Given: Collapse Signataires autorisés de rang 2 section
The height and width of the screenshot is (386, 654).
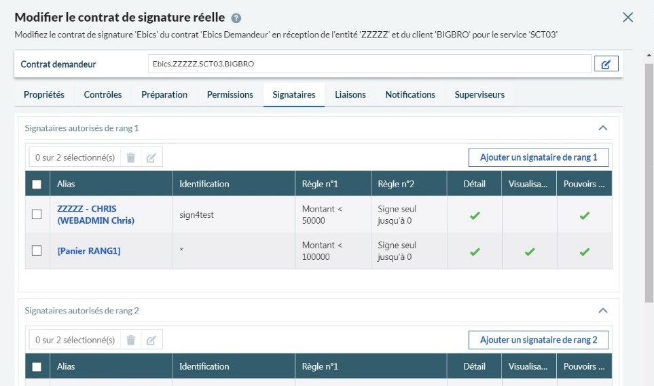Looking at the screenshot, I should click(x=602, y=311).
